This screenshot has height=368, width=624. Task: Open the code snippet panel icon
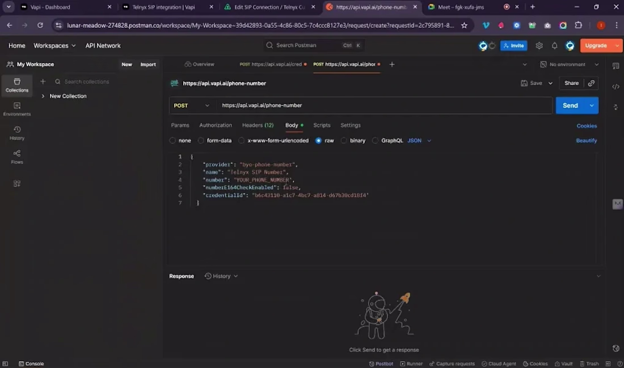pyautogui.click(x=615, y=86)
